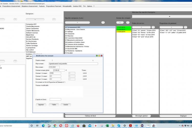Open the Mail app in the taskbar
Image resolution: width=192 pixels, height=128 pixels.
[x=90, y=125]
